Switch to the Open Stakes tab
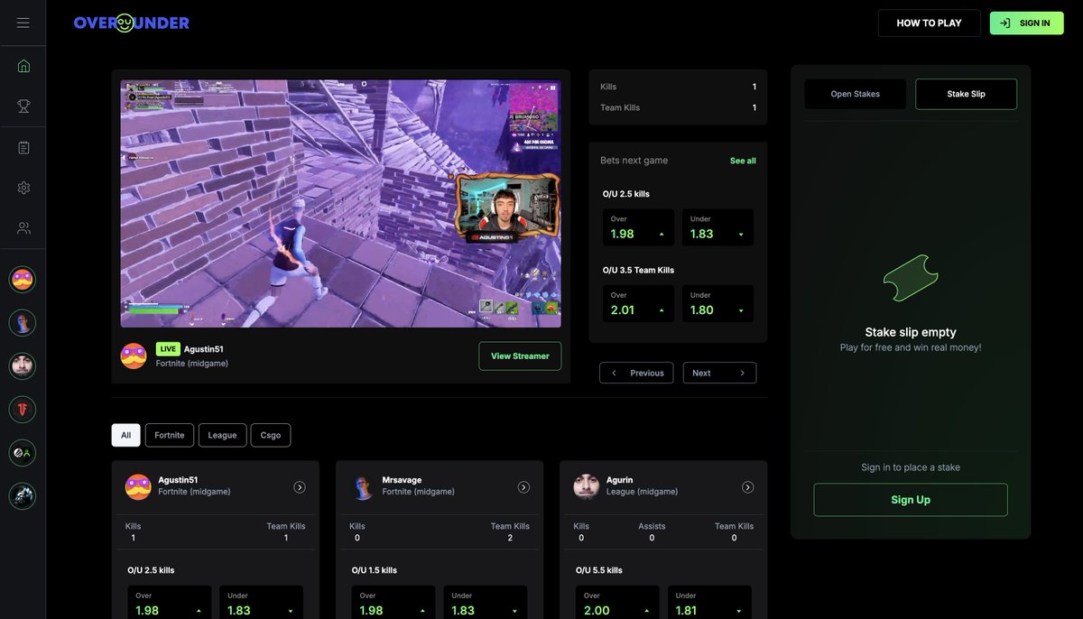This screenshot has height=619, width=1083. 856,94
